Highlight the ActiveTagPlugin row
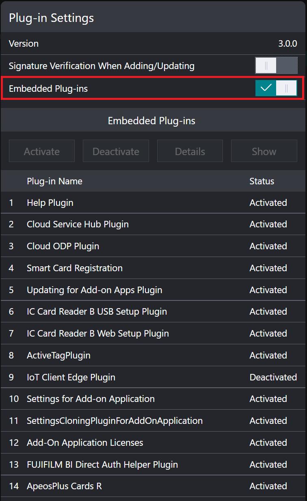 coord(58,355)
